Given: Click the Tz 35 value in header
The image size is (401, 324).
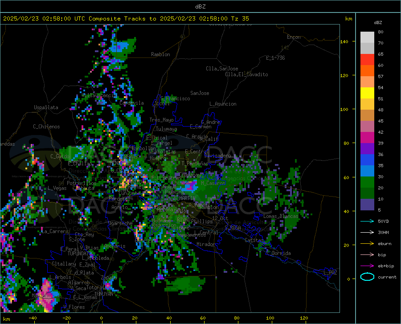Looking at the screenshot, I should [240, 19].
